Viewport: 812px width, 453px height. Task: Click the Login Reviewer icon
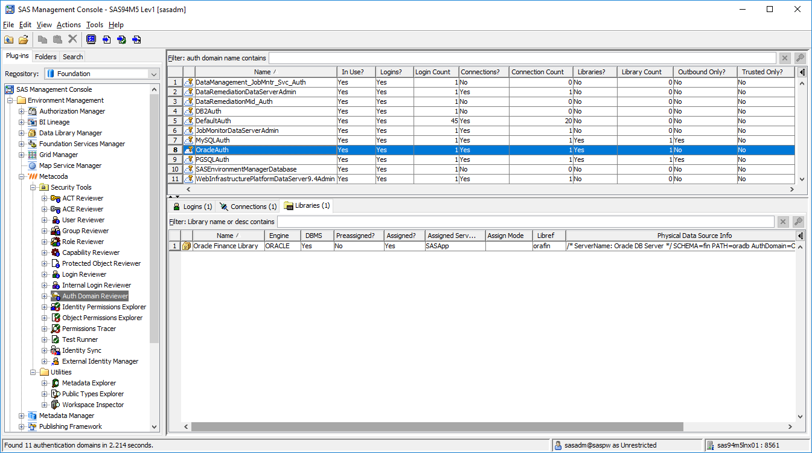56,274
